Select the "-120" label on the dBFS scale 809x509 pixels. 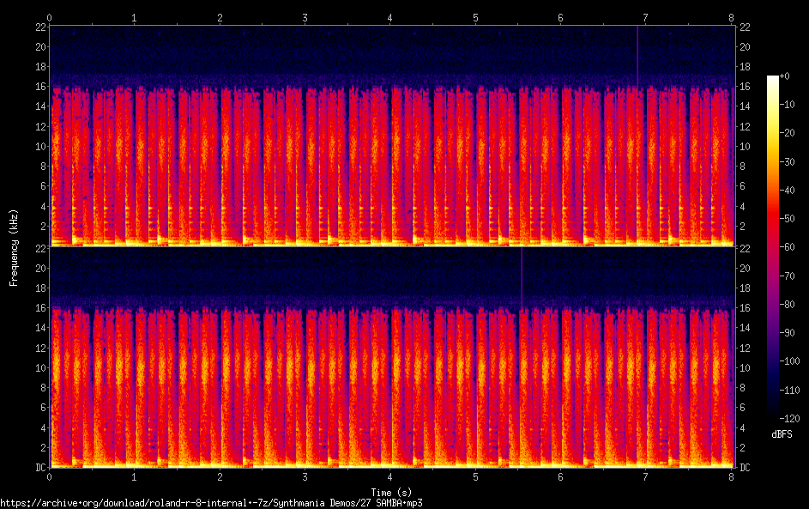click(x=789, y=418)
